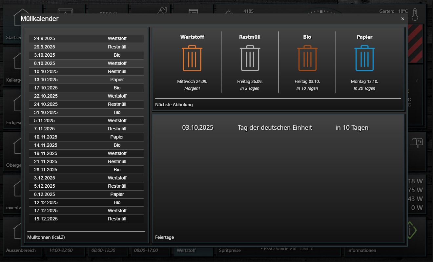Click the garden thermometer icon
433x262 pixels.
pos(415,15)
